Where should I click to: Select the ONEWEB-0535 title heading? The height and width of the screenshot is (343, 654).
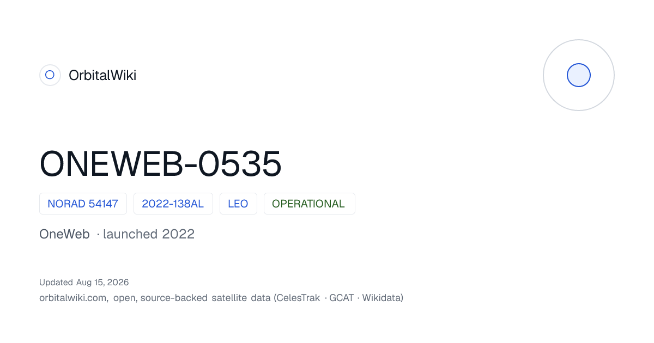pos(161,164)
